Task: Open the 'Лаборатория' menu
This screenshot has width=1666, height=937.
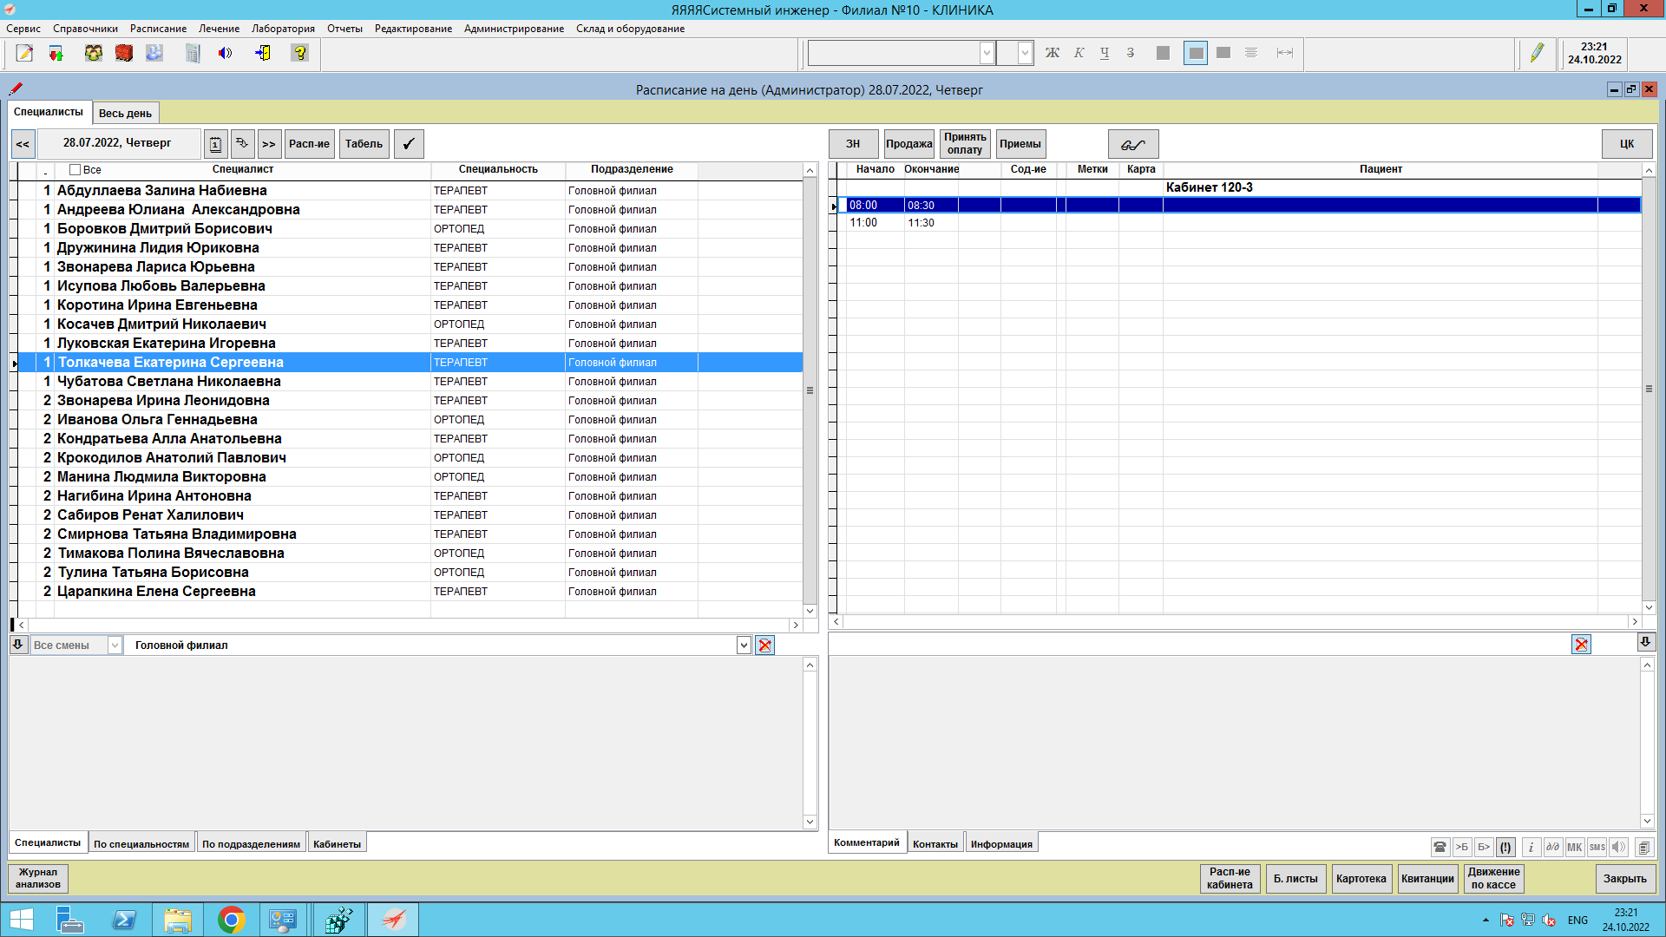Action: pyautogui.click(x=283, y=29)
